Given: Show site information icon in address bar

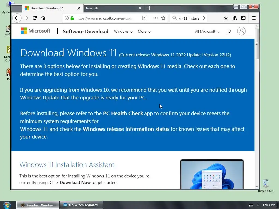Looking at the screenshot, I should pyautogui.click(x=66, y=18).
